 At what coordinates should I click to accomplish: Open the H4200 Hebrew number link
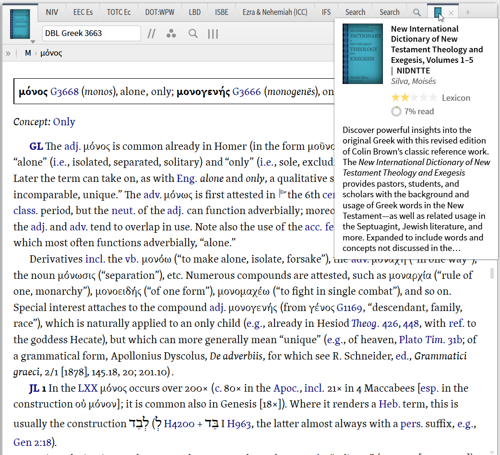click(x=179, y=424)
